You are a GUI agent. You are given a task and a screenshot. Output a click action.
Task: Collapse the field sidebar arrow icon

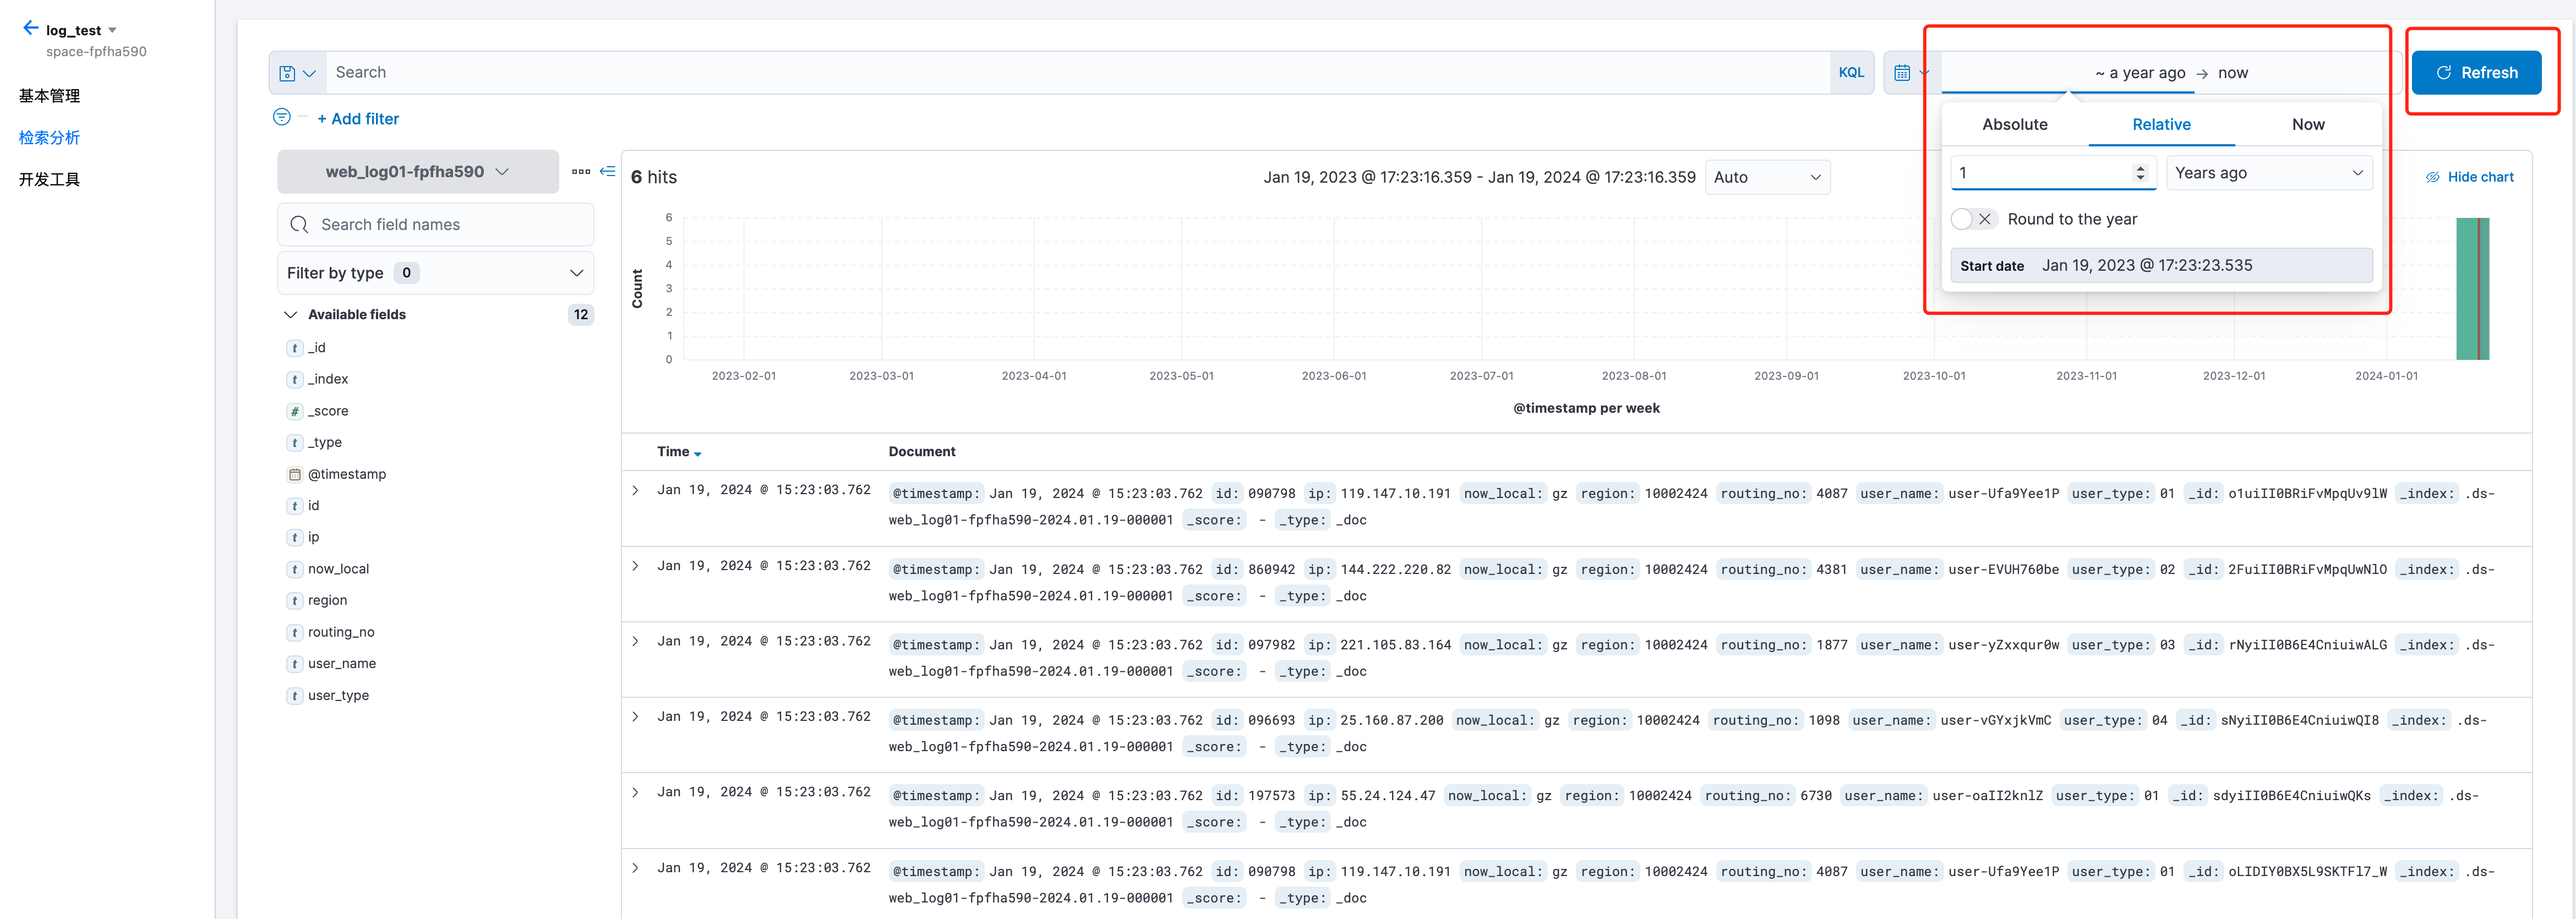coord(607,172)
